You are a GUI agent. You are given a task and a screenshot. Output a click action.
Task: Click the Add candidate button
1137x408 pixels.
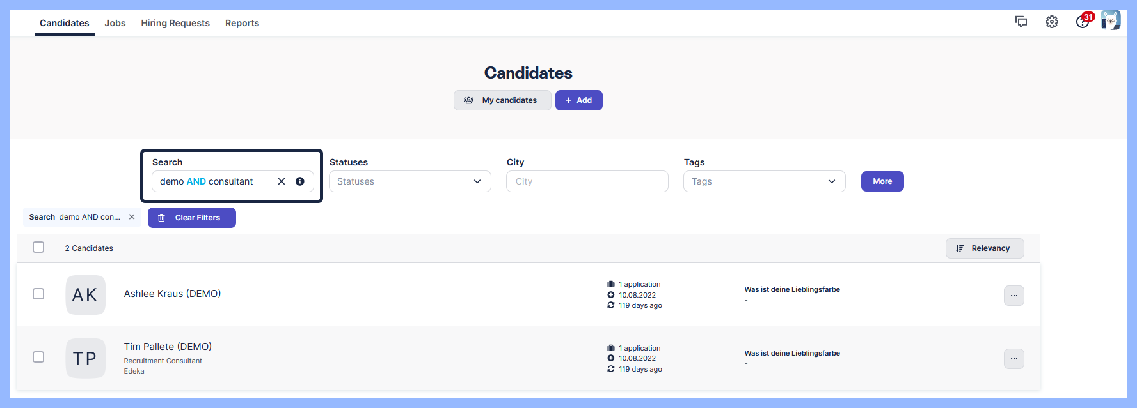click(578, 100)
